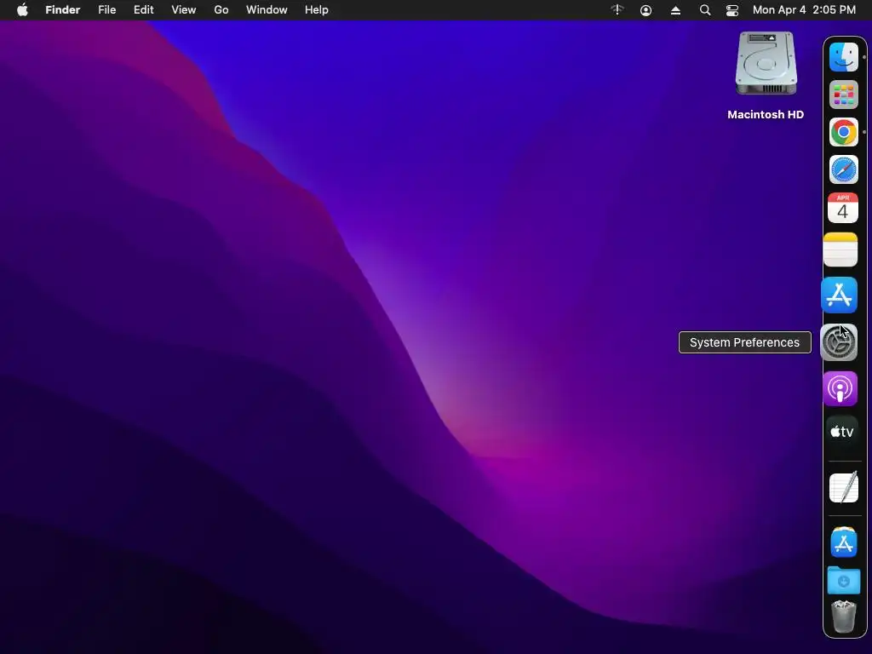Launch Apple TV from the Dock
Screen dimensions: 872x654
842,432
